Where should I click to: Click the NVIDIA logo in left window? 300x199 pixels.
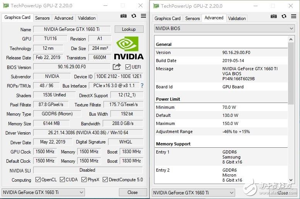click(129, 48)
